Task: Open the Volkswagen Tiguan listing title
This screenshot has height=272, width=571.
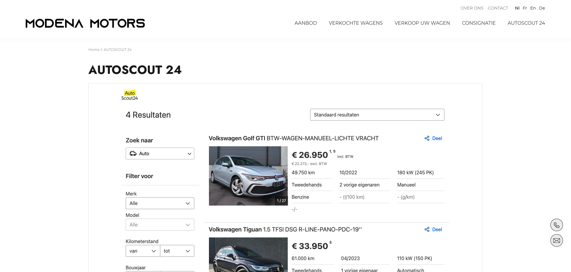Action: pyautogui.click(x=285, y=229)
